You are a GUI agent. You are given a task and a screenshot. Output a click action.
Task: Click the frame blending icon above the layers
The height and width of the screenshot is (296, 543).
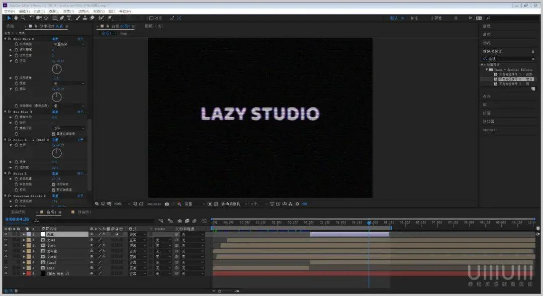(x=187, y=221)
